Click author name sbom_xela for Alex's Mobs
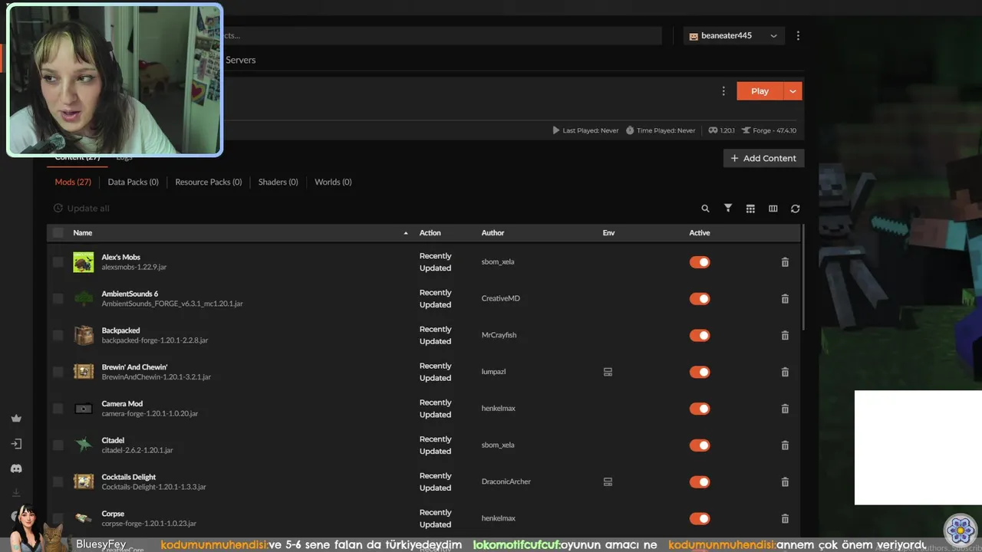Screen dimensions: 982x552 coord(498,262)
